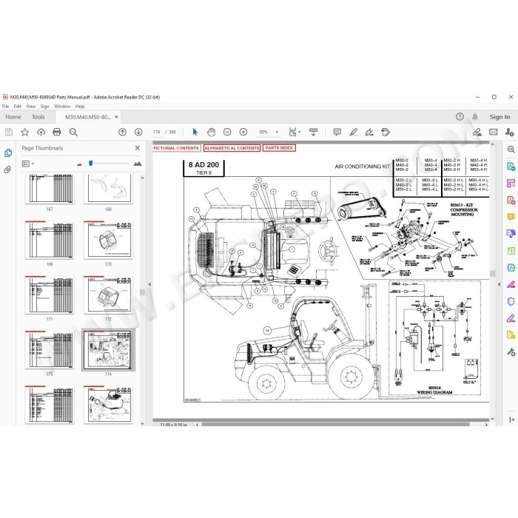The image size is (518, 518).
Task: Open the View menu
Action: pos(31,107)
